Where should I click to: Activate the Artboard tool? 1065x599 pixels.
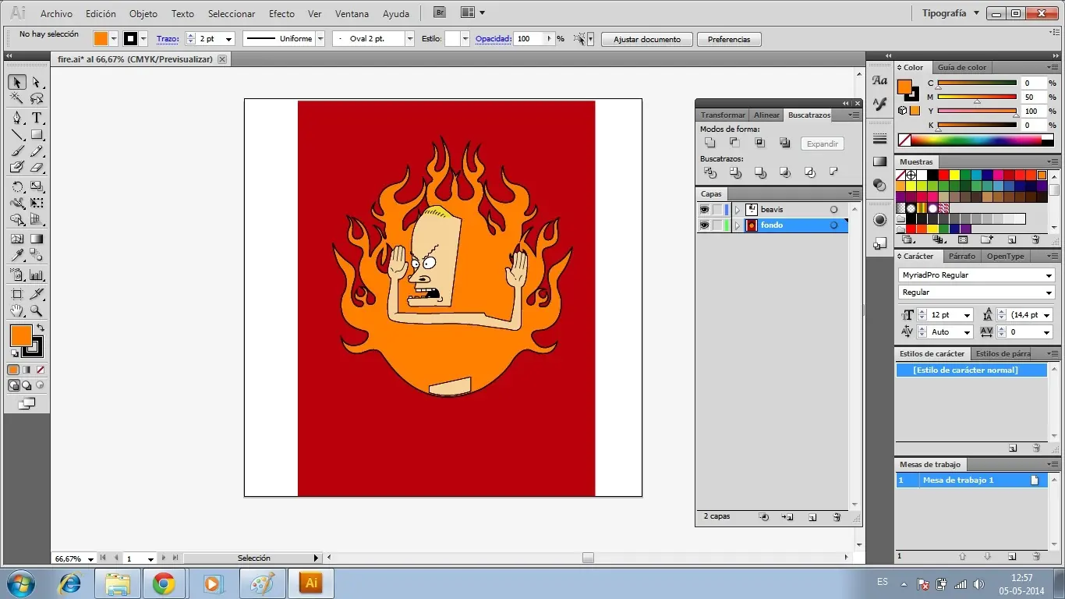[16, 294]
